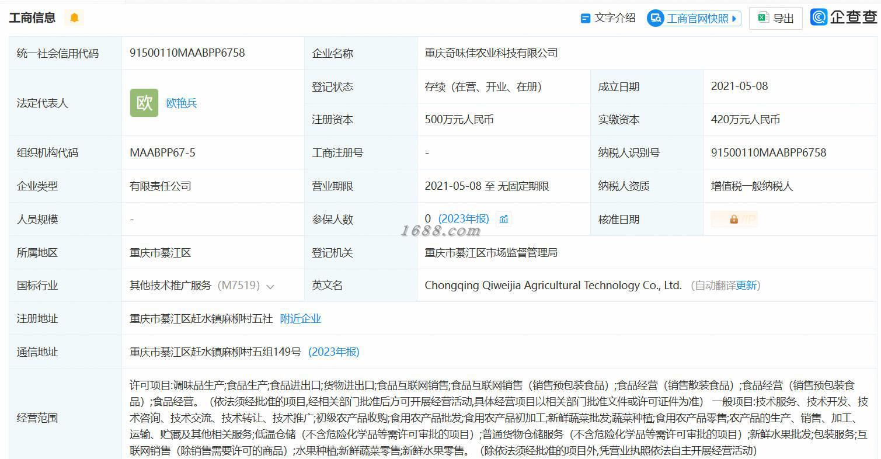881x459 pixels.
Task: Select company name 重庆奇味佳农业科技有限公司
Action: click(492, 53)
